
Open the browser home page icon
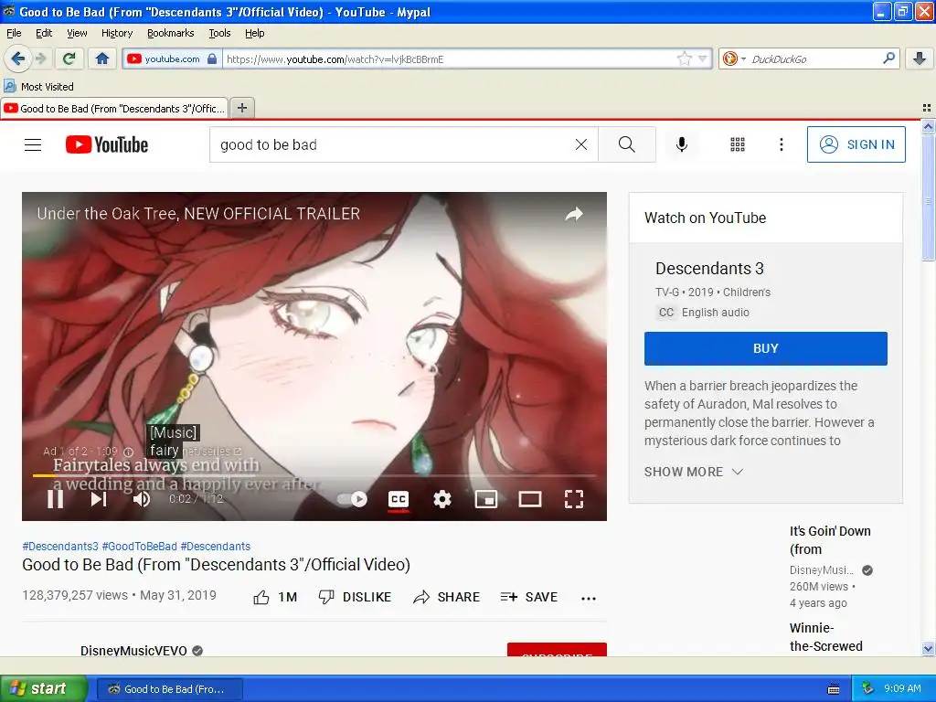102,58
